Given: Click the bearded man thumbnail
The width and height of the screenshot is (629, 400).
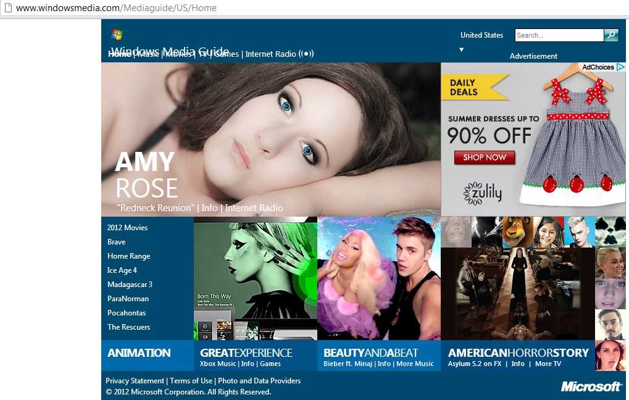Looking at the screenshot, I should [610, 325].
